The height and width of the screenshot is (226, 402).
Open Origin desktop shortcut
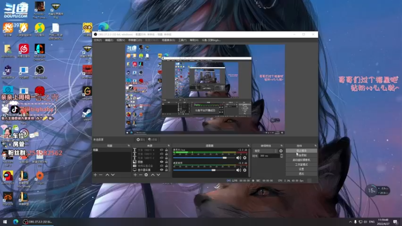click(40, 178)
